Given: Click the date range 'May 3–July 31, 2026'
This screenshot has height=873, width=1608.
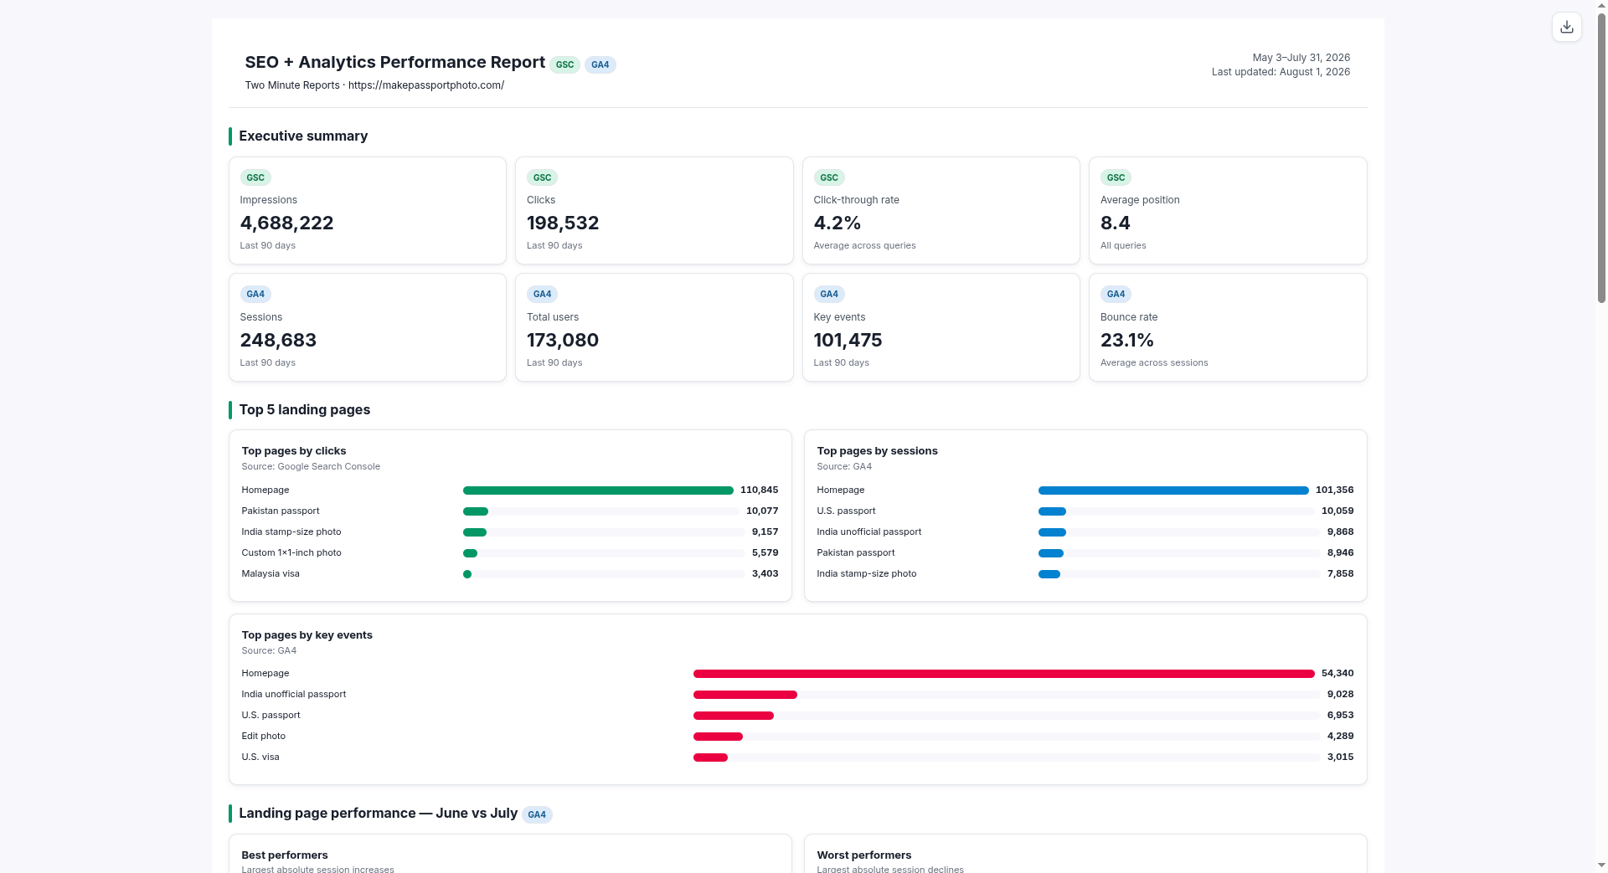Looking at the screenshot, I should 1301,58.
